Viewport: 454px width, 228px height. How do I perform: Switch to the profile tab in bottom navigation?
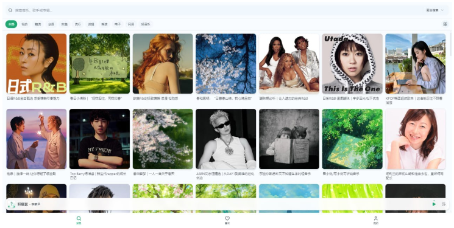375,220
